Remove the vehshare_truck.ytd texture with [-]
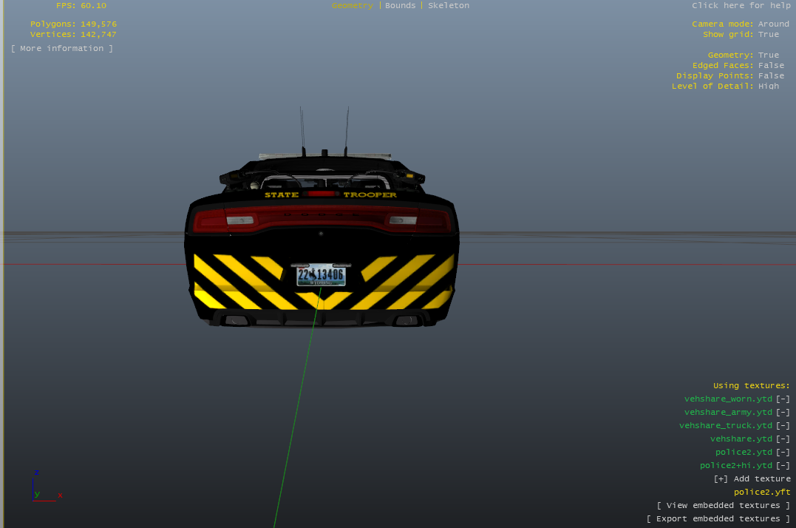The image size is (796, 528). pyautogui.click(x=783, y=426)
